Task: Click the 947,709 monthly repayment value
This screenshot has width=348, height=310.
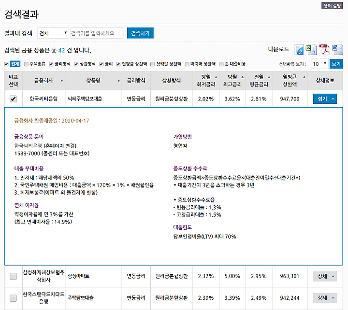Action: pyautogui.click(x=290, y=99)
